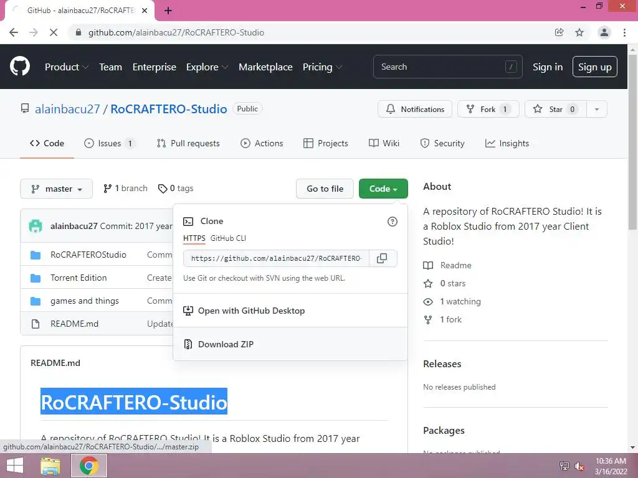This screenshot has height=478, width=638.
Task: Click the copy clone URL icon
Action: (x=382, y=258)
